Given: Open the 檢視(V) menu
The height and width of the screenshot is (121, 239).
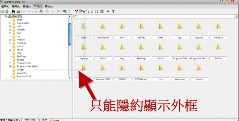Looking at the screenshot, I should [27, 7].
